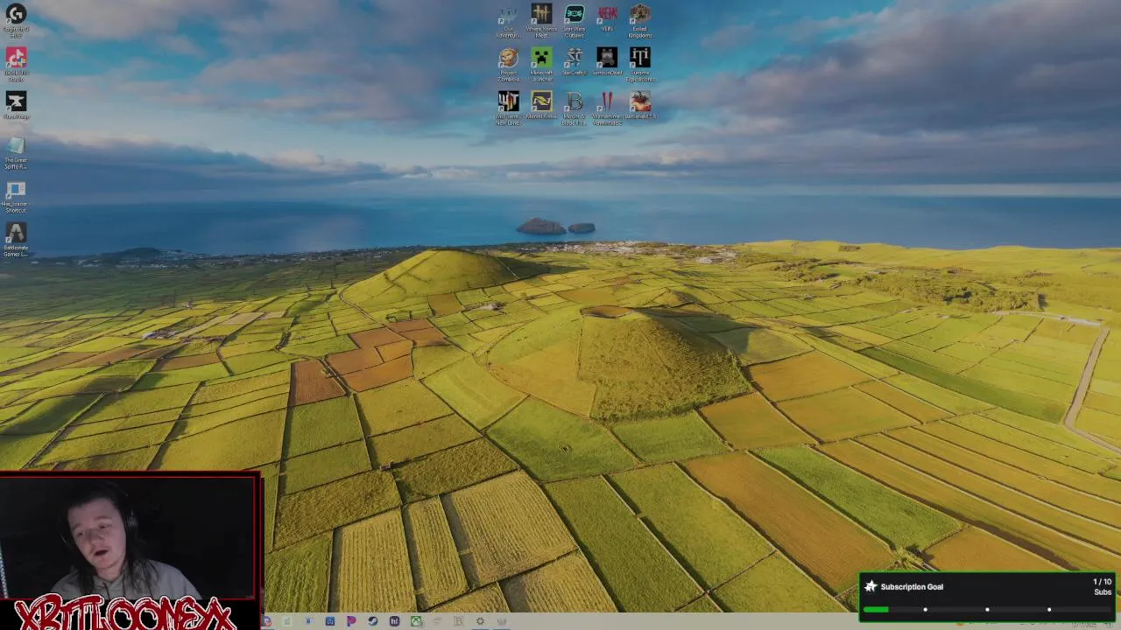Select the VEIN game shortcut
The image size is (1121, 630).
tap(607, 18)
